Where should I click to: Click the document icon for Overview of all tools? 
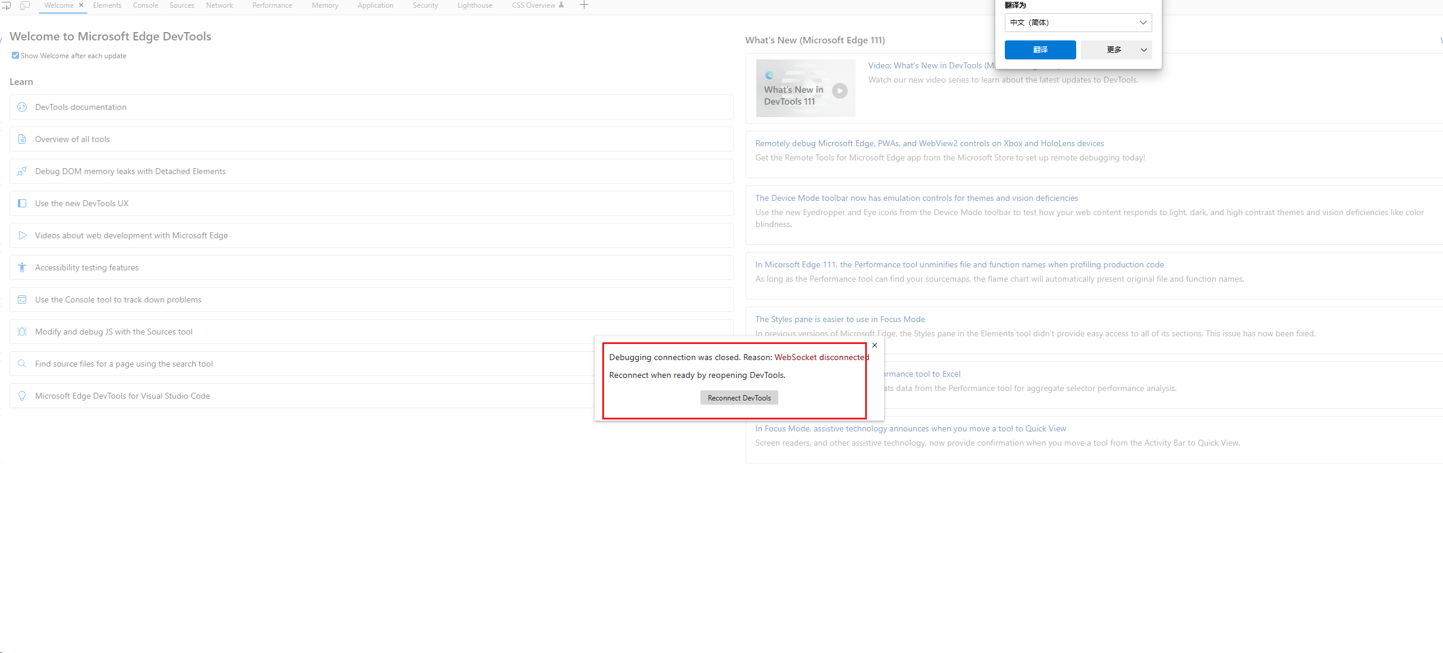point(22,139)
